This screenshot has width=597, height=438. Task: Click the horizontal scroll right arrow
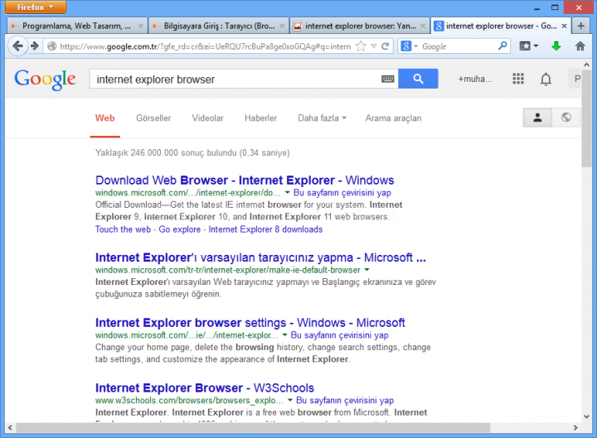575,428
